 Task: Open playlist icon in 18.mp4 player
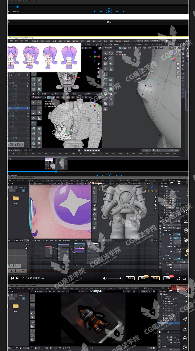[x=185, y=278]
